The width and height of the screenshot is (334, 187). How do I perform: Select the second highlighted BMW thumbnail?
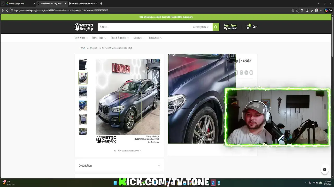(x=83, y=78)
